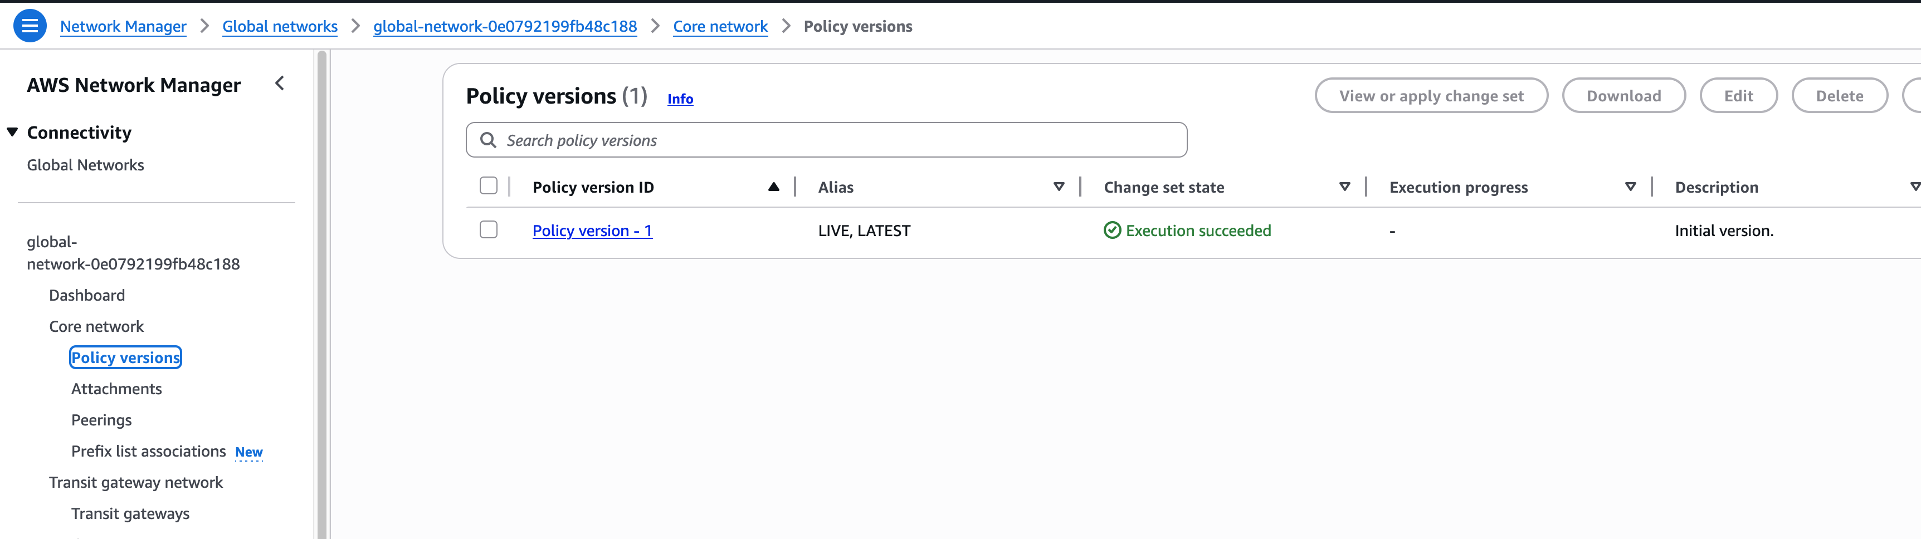Click the sidebar vertical scrollbar
Image resolution: width=1921 pixels, height=539 pixels.
pos(322,298)
